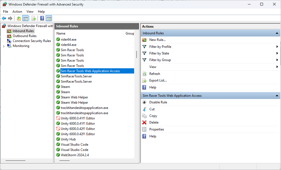Click the Forward arrow in the toolbar
This screenshot has width=281, height=170.
[10, 18]
